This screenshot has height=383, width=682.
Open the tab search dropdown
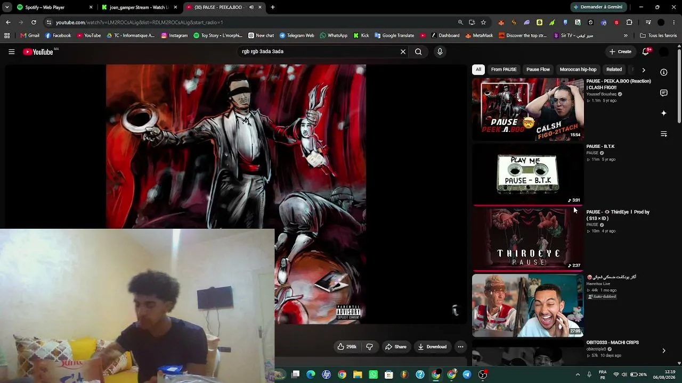pyautogui.click(x=7, y=7)
